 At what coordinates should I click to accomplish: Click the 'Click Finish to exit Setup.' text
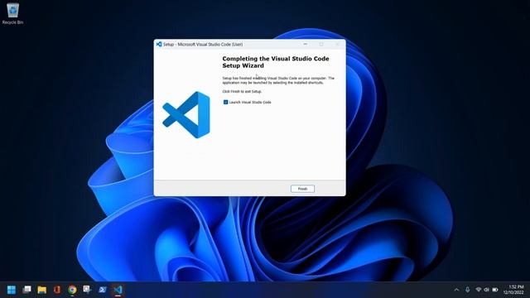click(242, 91)
